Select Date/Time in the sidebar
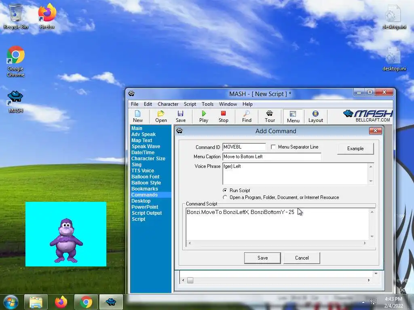This screenshot has width=414, height=310. pos(143,152)
